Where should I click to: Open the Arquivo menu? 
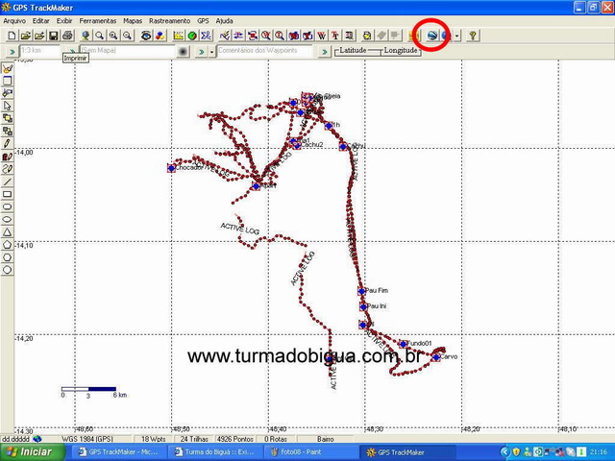14,21
